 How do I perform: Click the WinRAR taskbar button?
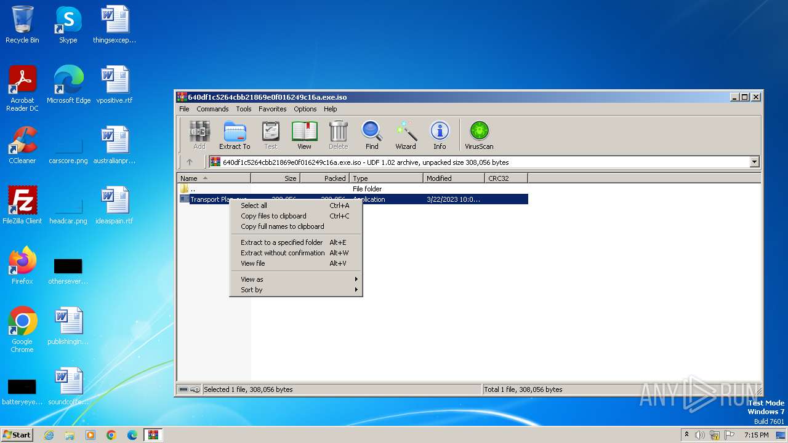coord(153,435)
